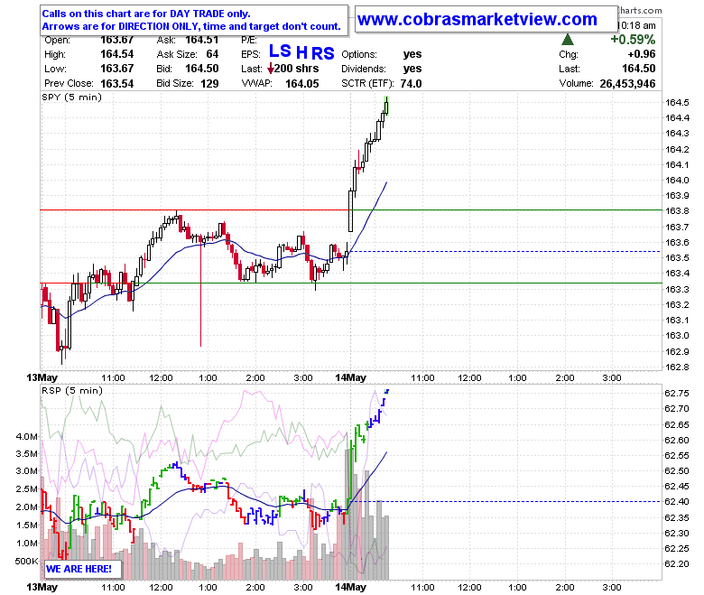Image resolution: width=704 pixels, height=595 pixels.
Task: Click the Dividends value yes
Action: (412, 69)
